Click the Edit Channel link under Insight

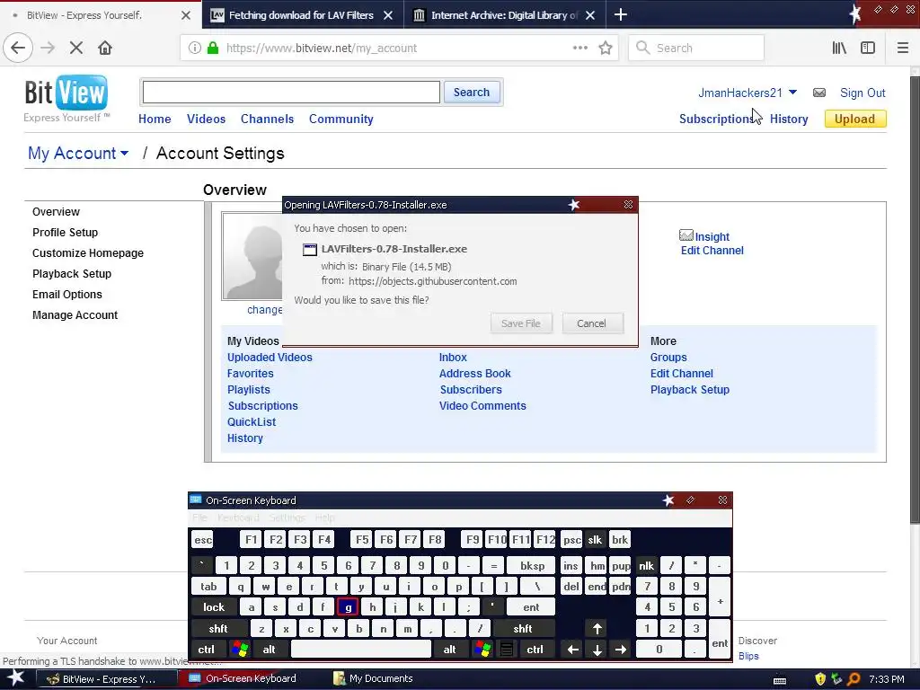click(x=712, y=251)
